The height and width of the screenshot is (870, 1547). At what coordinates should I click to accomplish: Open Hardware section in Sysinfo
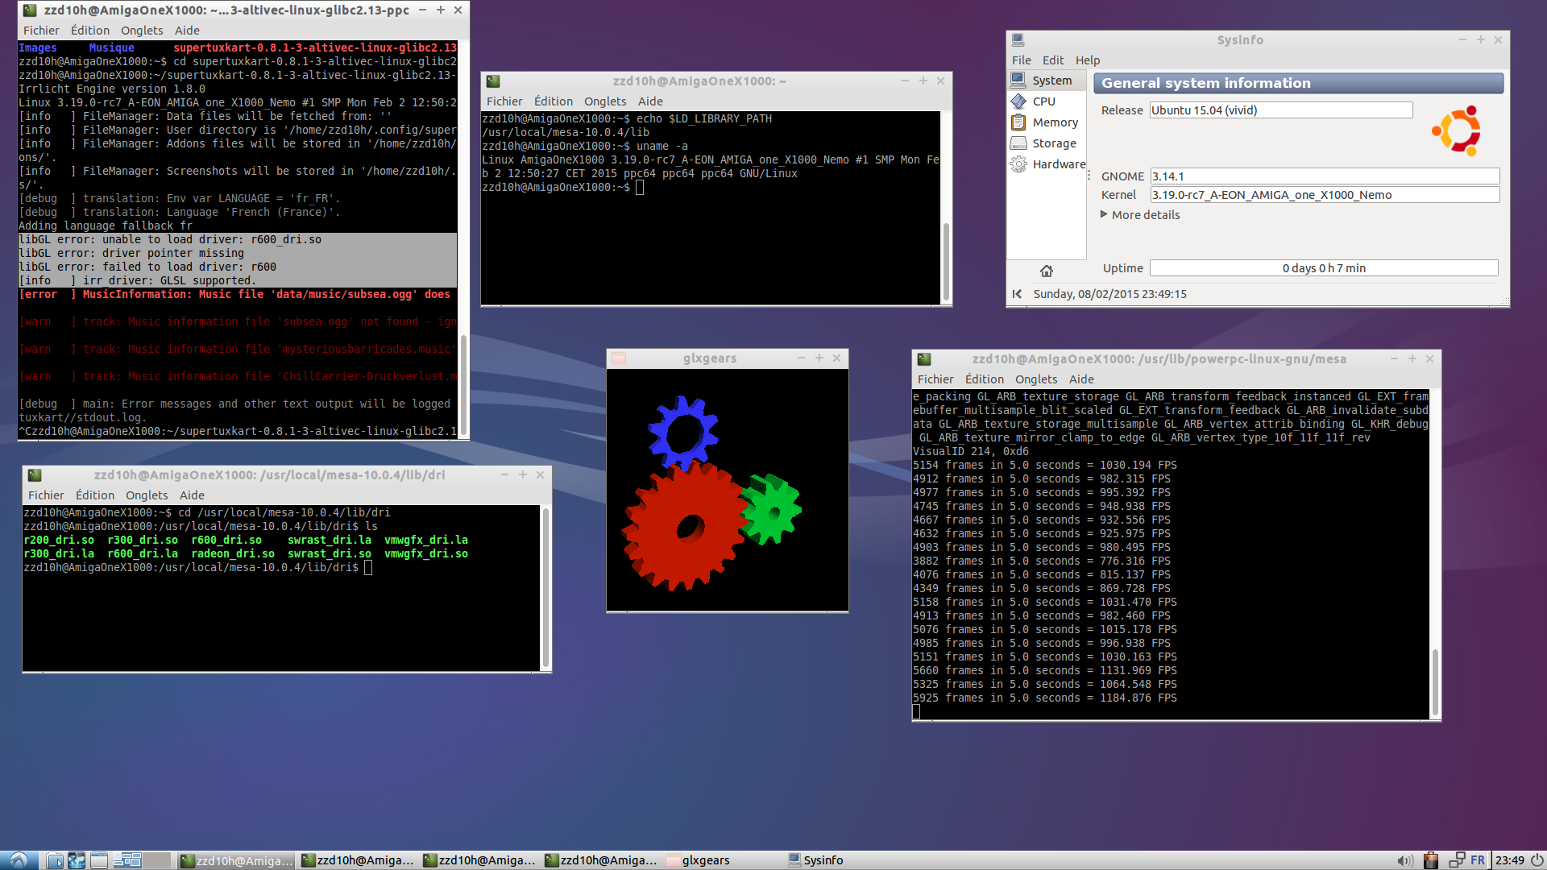tap(1058, 164)
